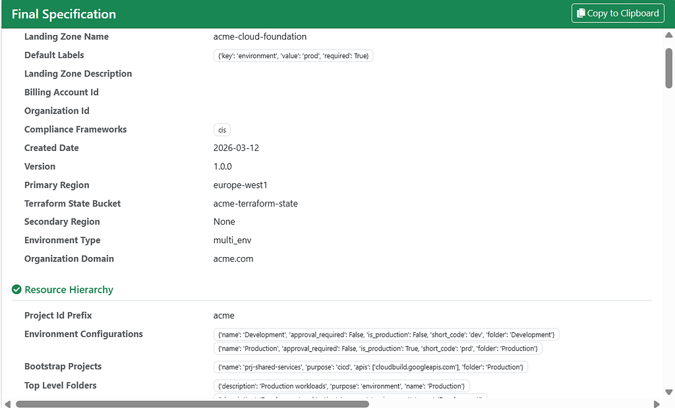Click the Production environment configuration chip
This screenshot has height=408, width=675.
[x=378, y=348]
